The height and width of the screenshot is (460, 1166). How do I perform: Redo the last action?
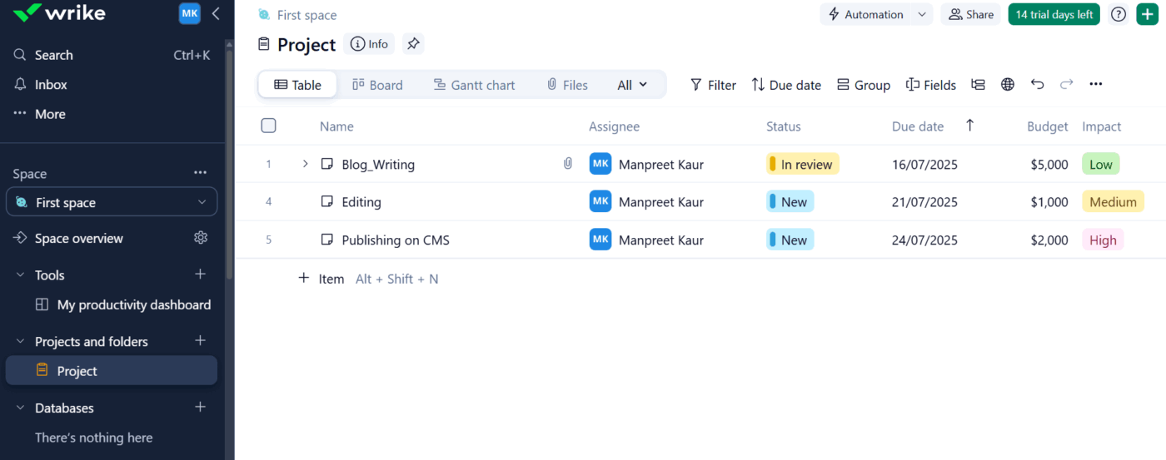tap(1066, 84)
